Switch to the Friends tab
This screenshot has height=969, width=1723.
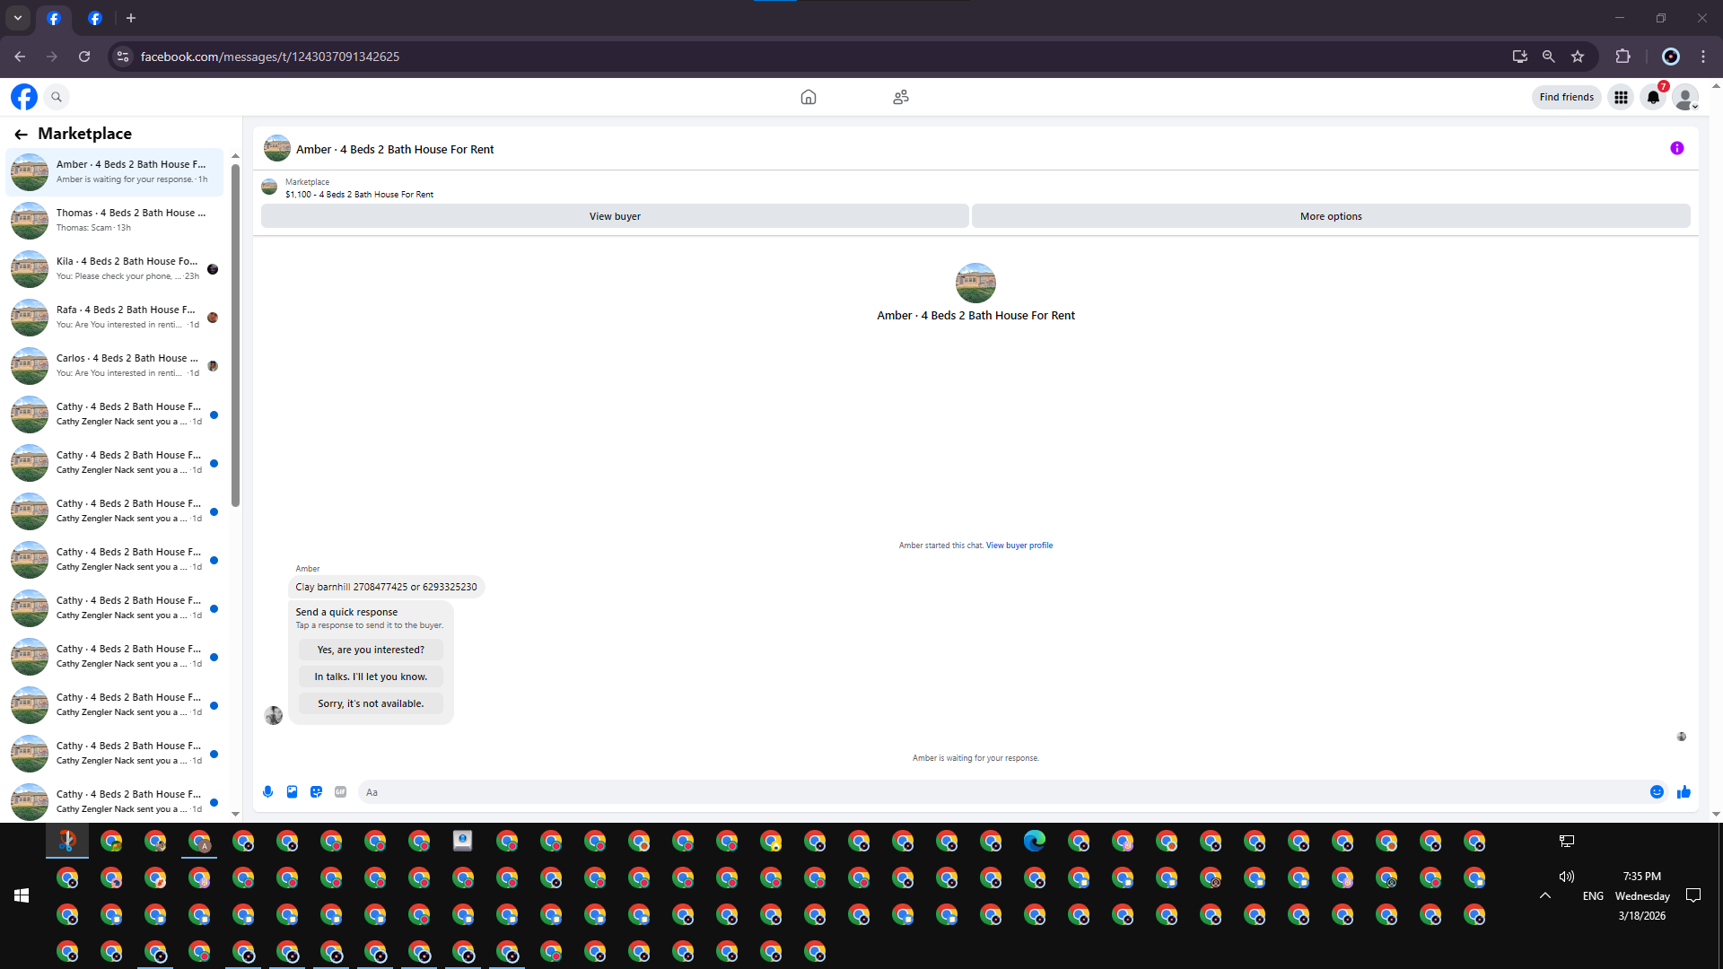pos(901,97)
